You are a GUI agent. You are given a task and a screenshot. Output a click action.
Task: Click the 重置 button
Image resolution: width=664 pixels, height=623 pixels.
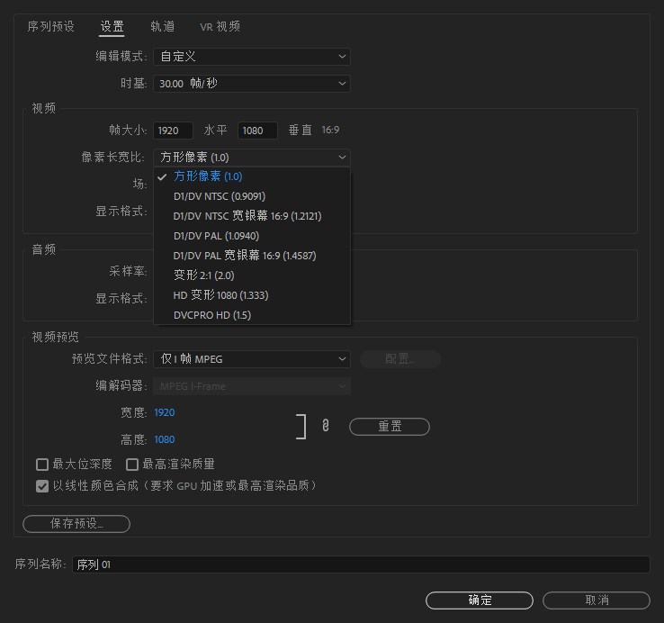click(x=390, y=427)
